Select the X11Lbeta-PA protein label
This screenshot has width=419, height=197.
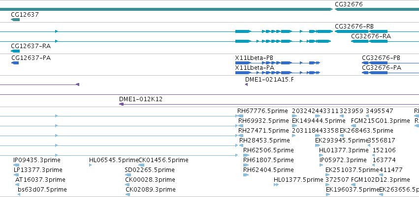point(255,68)
